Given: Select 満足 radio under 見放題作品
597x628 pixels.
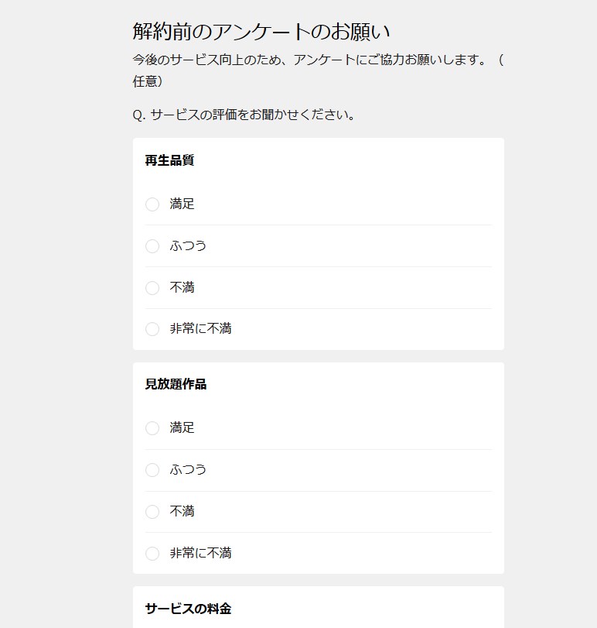Looking at the screenshot, I should click(152, 428).
